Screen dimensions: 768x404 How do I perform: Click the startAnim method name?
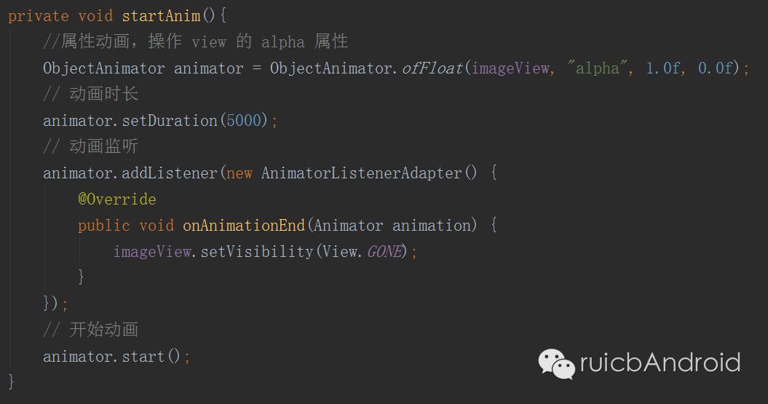pos(161,16)
